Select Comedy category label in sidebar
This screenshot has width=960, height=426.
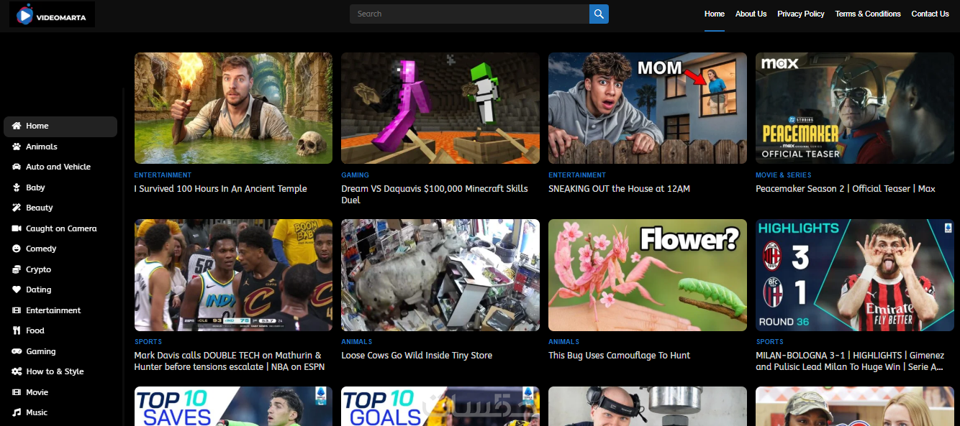[x=41, y=249]
